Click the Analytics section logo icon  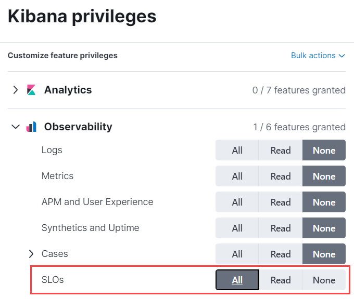[x=31, y=90]
